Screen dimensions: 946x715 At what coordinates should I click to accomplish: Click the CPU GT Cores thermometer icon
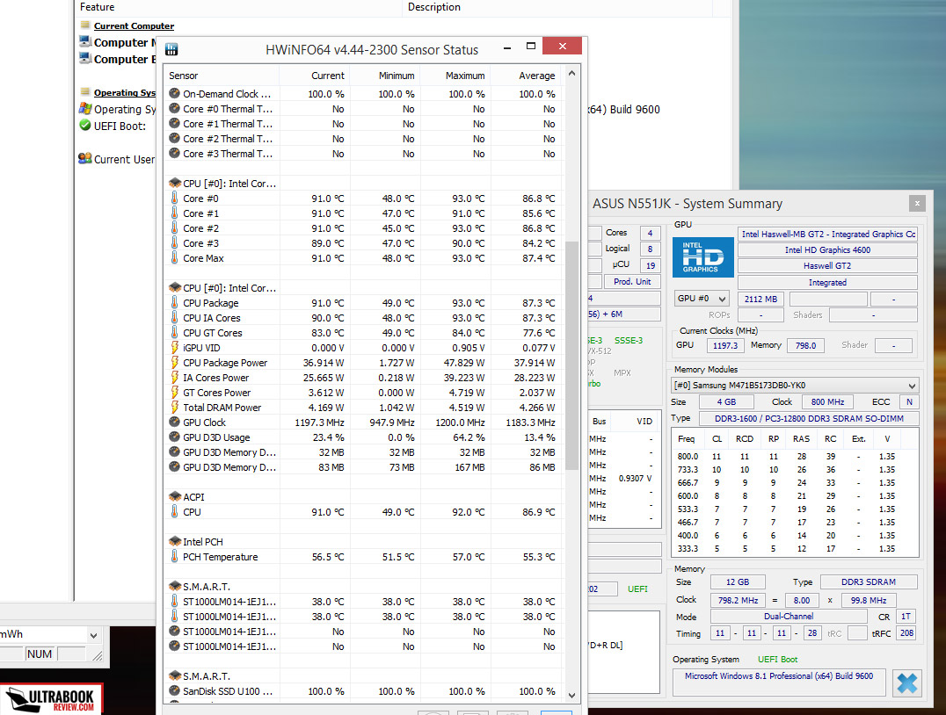(x=174, y=332)
